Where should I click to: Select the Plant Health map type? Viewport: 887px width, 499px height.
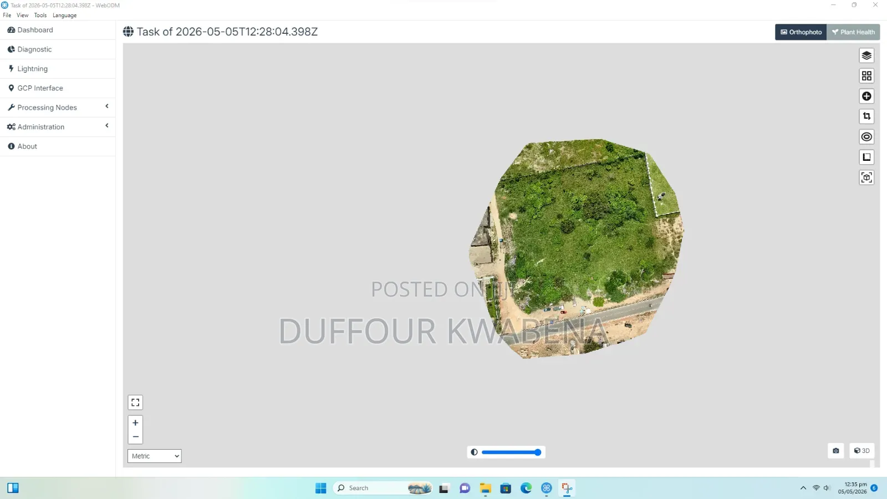coord(853,32)
